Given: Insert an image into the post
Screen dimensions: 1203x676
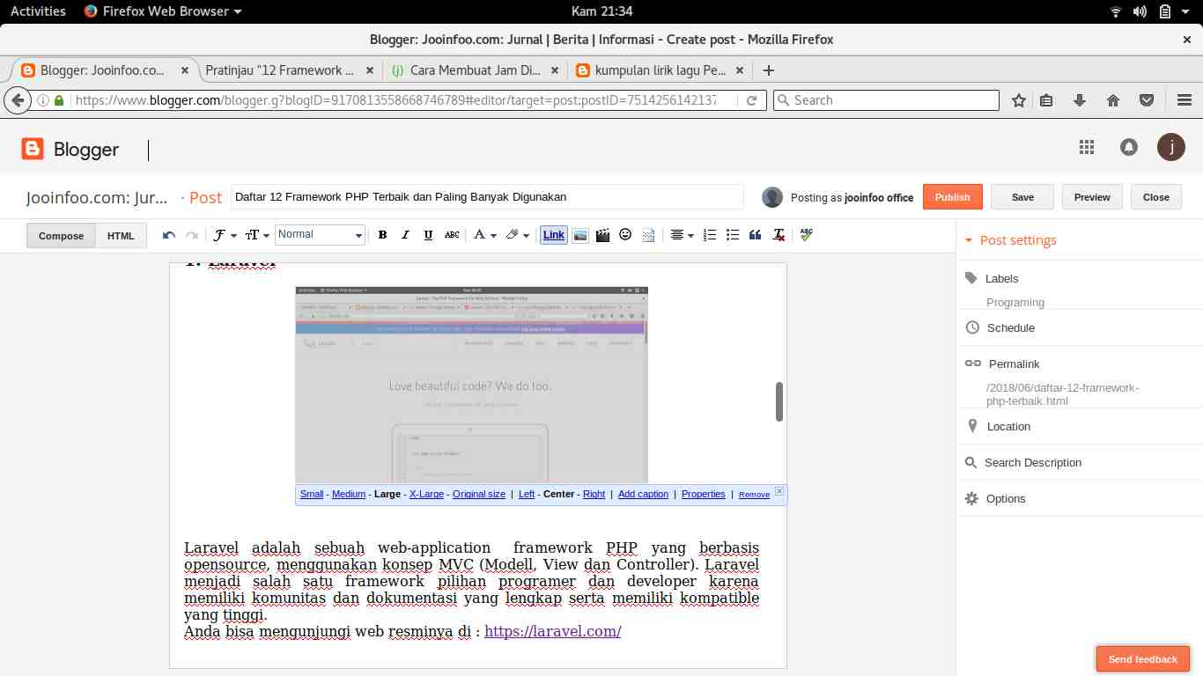Looking at the screenshot, I should [580, 235].
